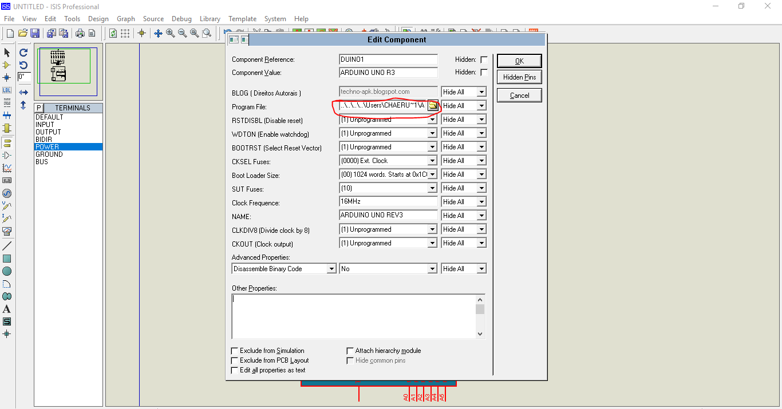The height and width of the screenshot is (409, 782).
Task: Open Hide All dropdown for Program File
Action: [x=481, y=106]
